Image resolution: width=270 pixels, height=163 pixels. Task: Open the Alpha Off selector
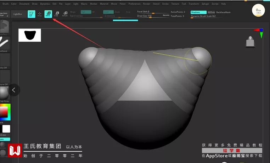(x=5, y=61)
